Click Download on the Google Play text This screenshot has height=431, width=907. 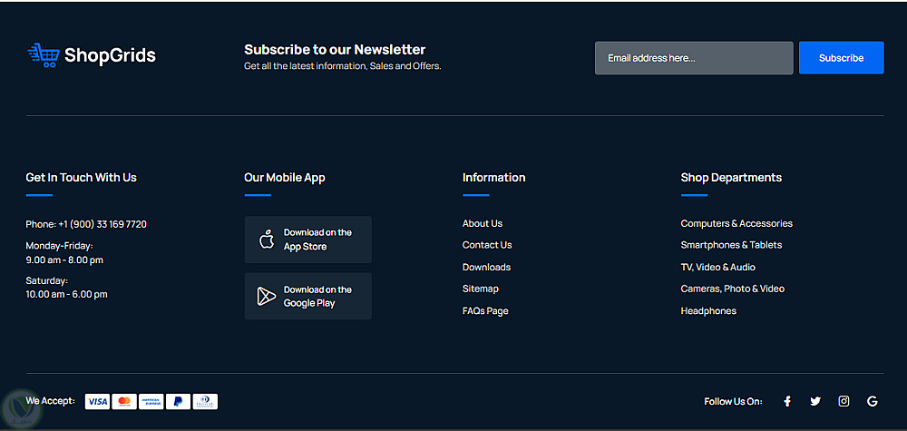tap(317, 296)
